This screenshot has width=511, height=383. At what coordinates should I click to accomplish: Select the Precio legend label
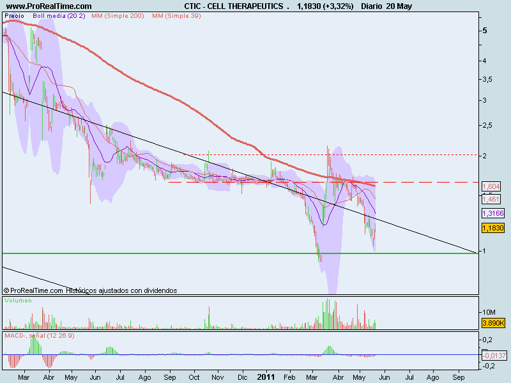tap(14, 16)
